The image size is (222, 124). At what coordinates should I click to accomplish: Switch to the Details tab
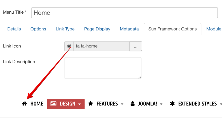14,29
